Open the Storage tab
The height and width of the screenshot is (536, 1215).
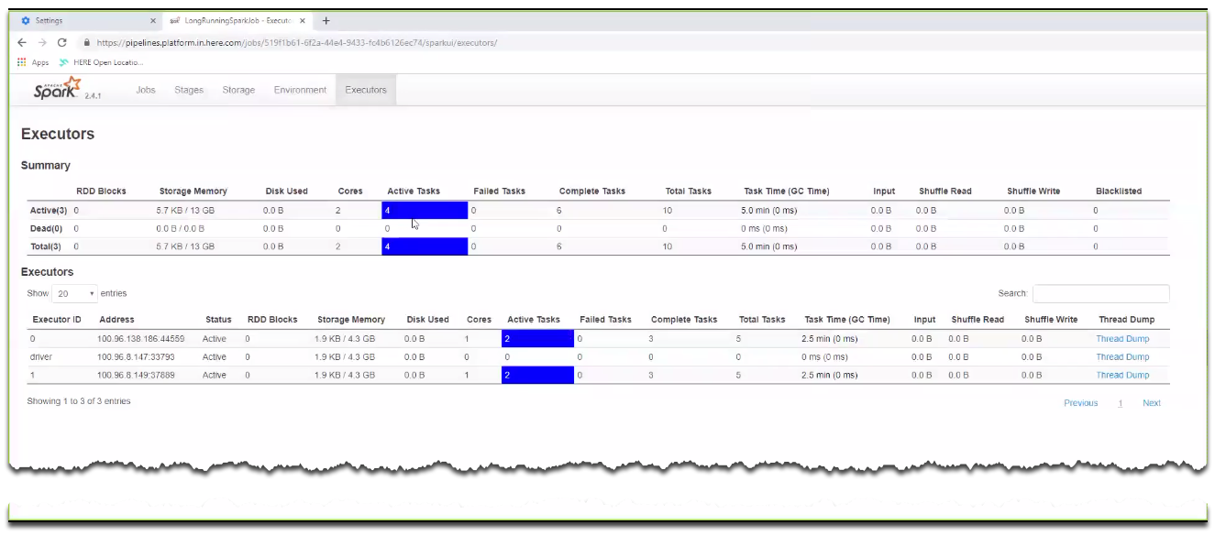[x=237, y=89]
